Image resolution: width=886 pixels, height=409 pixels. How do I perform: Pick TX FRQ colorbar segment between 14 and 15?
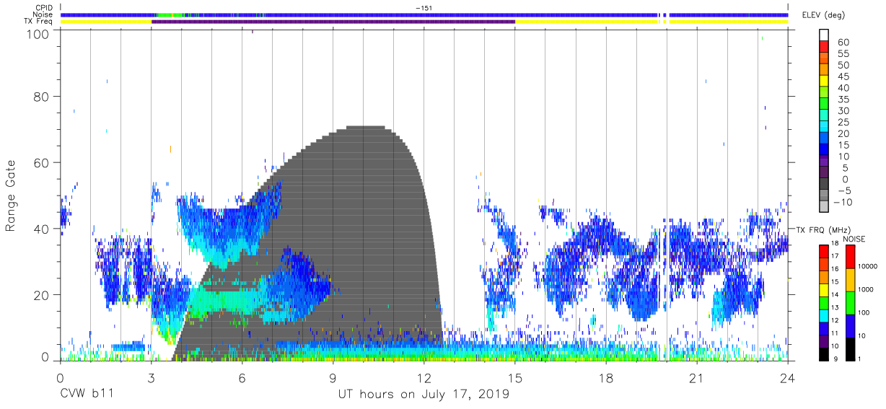point(824,290)
